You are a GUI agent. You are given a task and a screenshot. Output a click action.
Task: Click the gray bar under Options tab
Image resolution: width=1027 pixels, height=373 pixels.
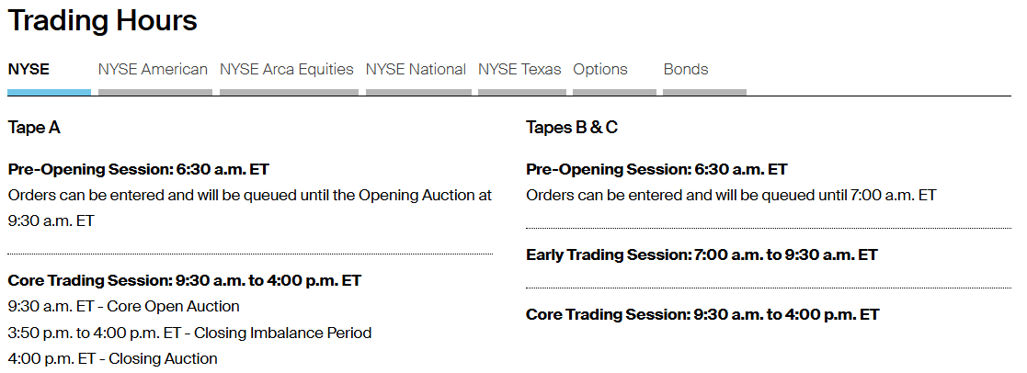tap(614, 92)
